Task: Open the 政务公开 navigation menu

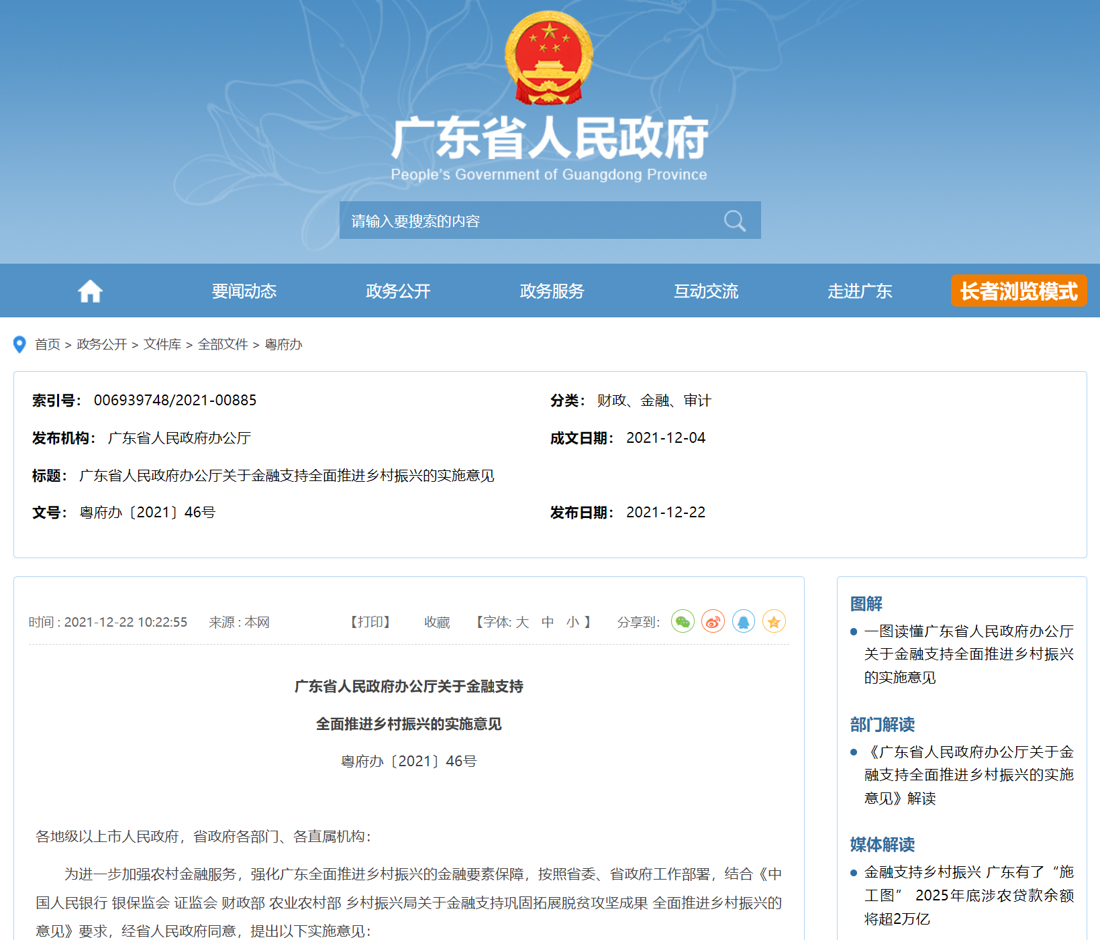Action: 398,291
